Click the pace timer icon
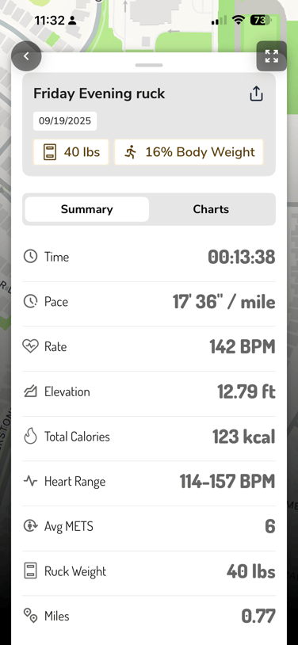The height and width of the screenshot is (645, 298). [30, 302]
